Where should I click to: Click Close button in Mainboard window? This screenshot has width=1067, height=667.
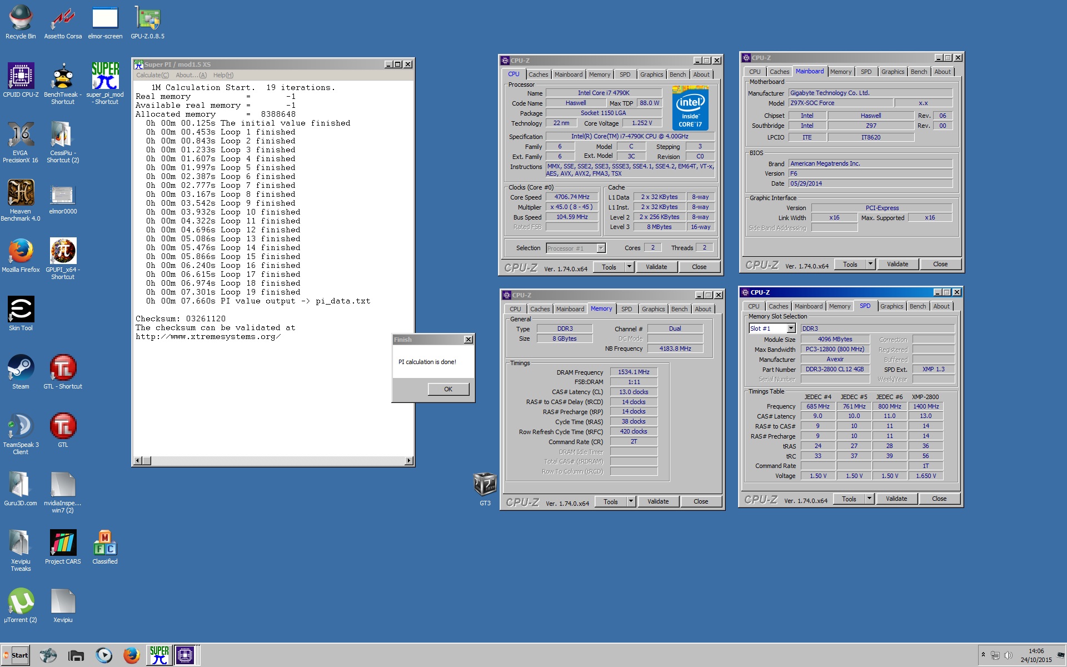coord(940,264)
